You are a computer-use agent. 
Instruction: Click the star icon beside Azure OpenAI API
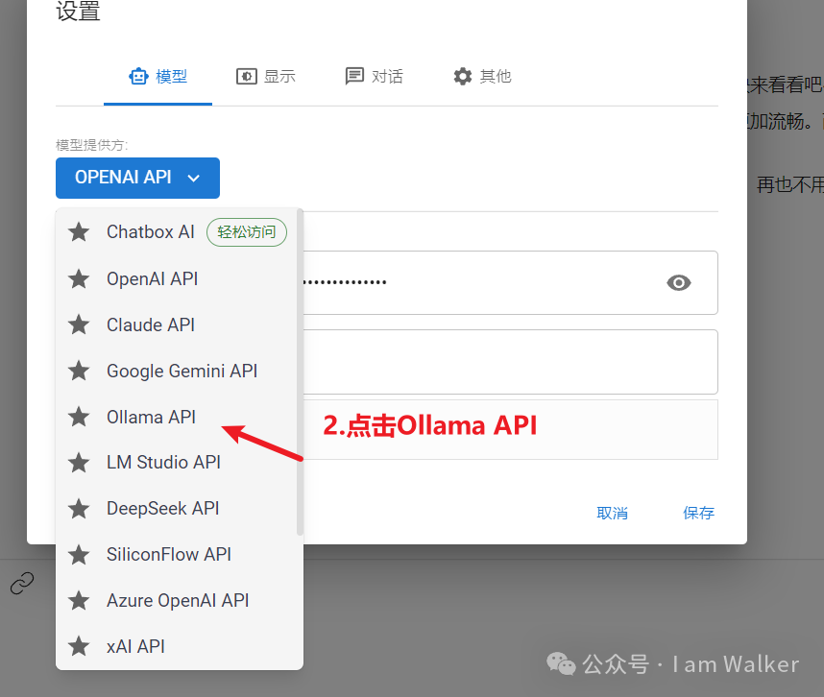[79, 600]
